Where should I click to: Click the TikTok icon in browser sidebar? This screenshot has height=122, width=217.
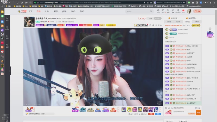(2, 38)
